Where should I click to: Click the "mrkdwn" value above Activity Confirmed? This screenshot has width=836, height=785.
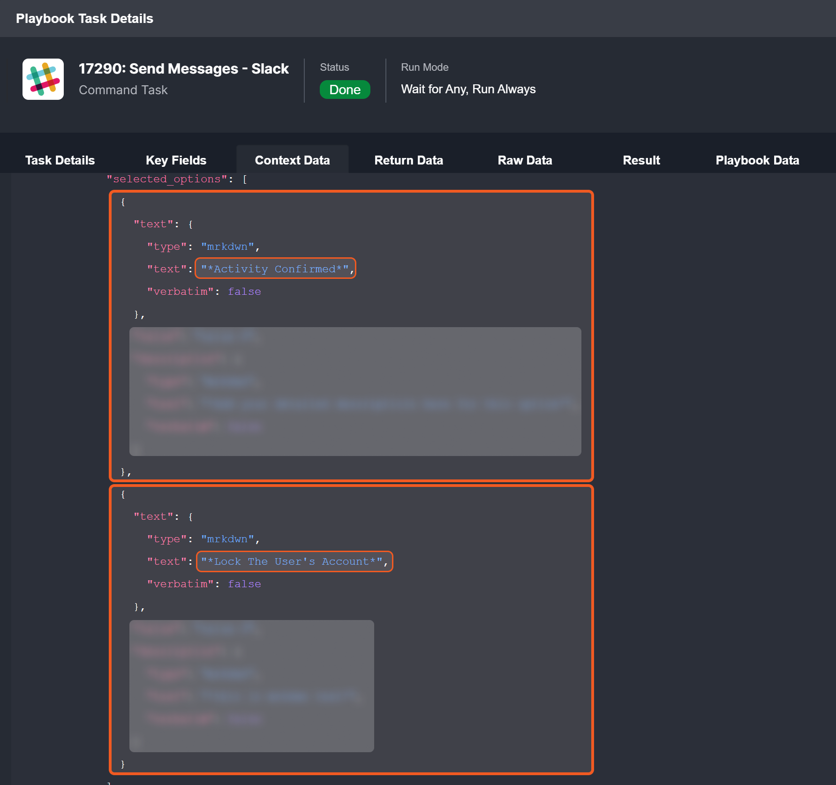click(x=227, y=247)
